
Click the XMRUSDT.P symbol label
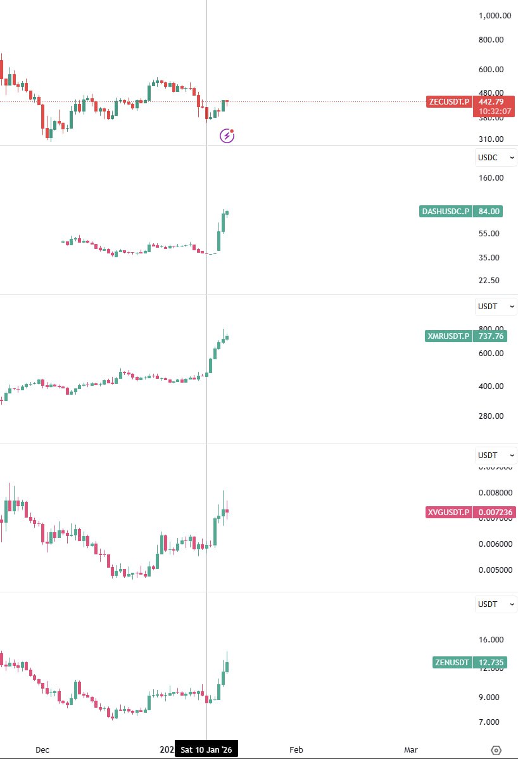click(448, 336)
